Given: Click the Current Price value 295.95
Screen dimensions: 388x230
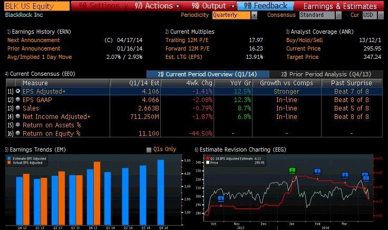Looking at the screenshot, I should point(372,48).
